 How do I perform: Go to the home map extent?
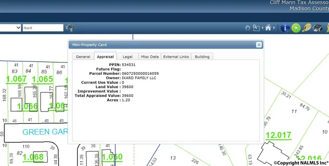(x=268, y=28)
